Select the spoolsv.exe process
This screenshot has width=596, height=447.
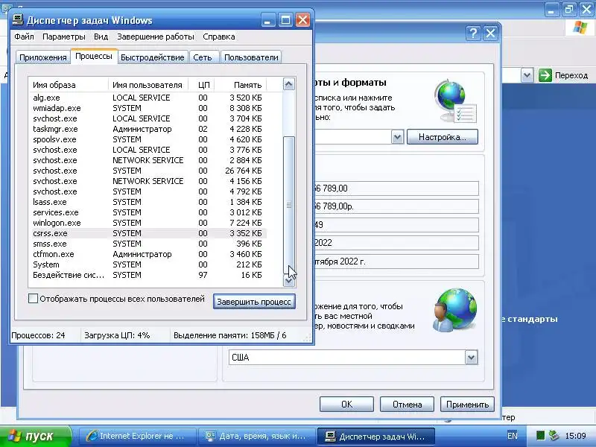pos(148,139)
